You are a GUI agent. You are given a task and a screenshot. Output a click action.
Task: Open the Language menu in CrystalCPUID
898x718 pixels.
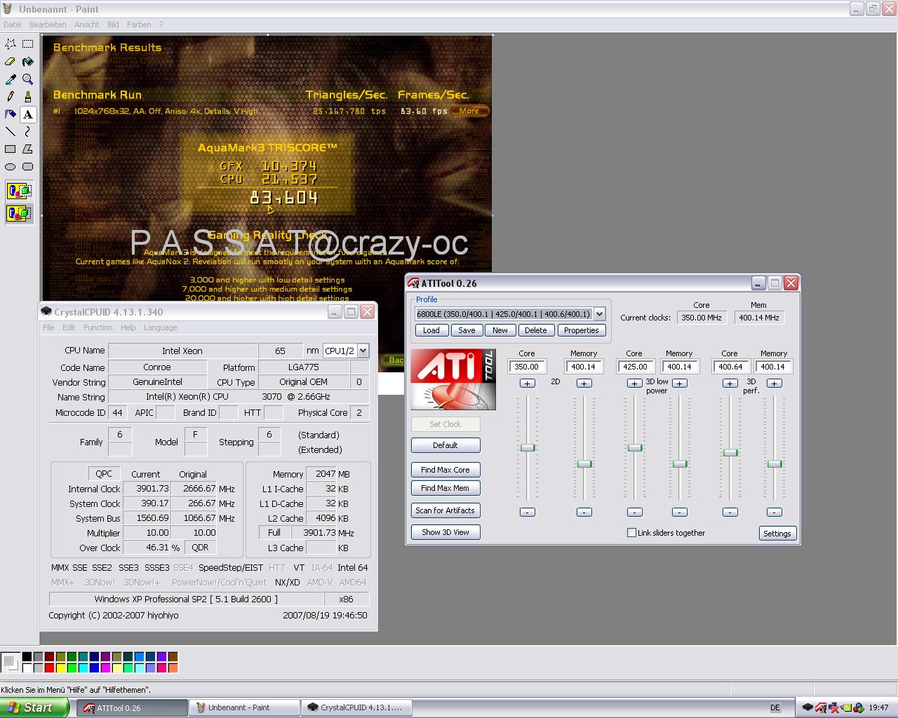[161, 327]
